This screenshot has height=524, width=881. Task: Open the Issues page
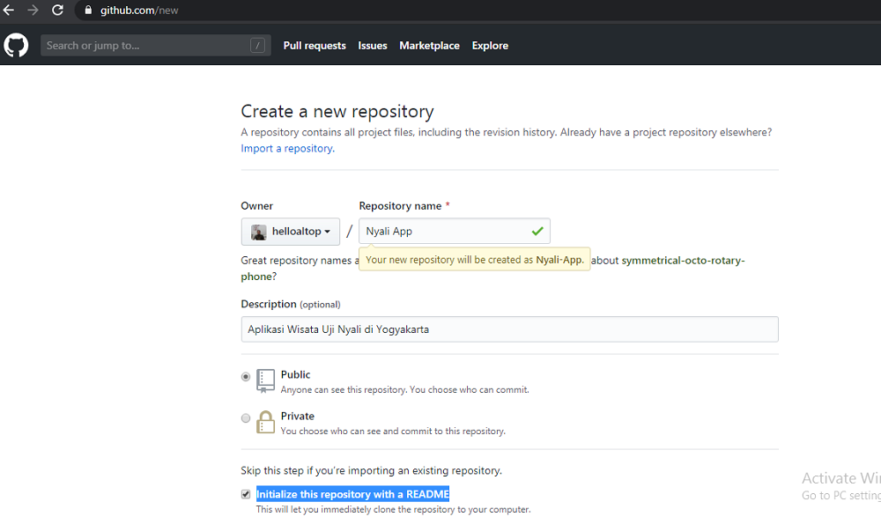(372, 45)
